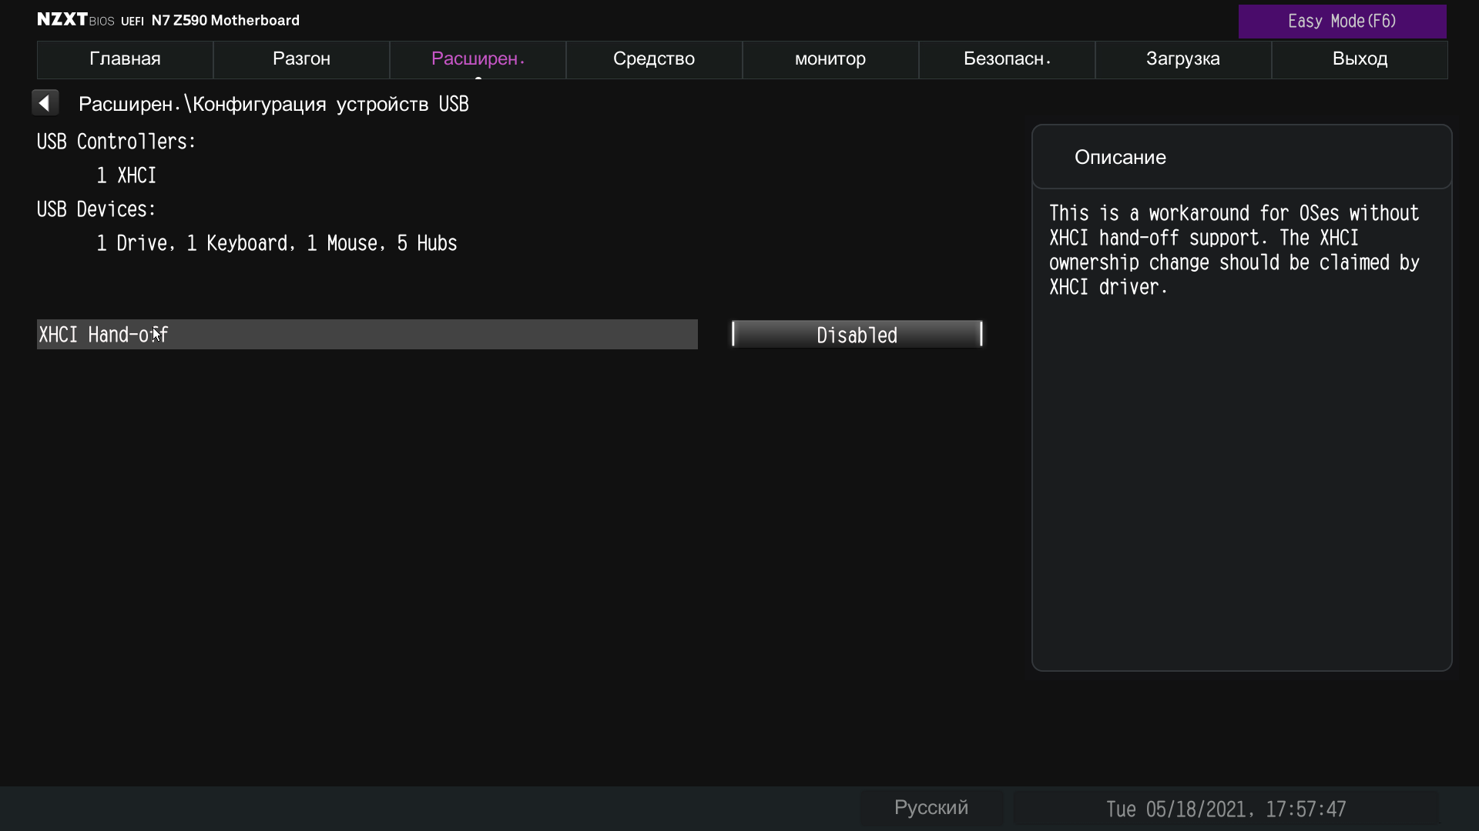Click the XHCI hand-off description text
The width and height of the screenshot is (1479, 831).
pos(1234,250)
